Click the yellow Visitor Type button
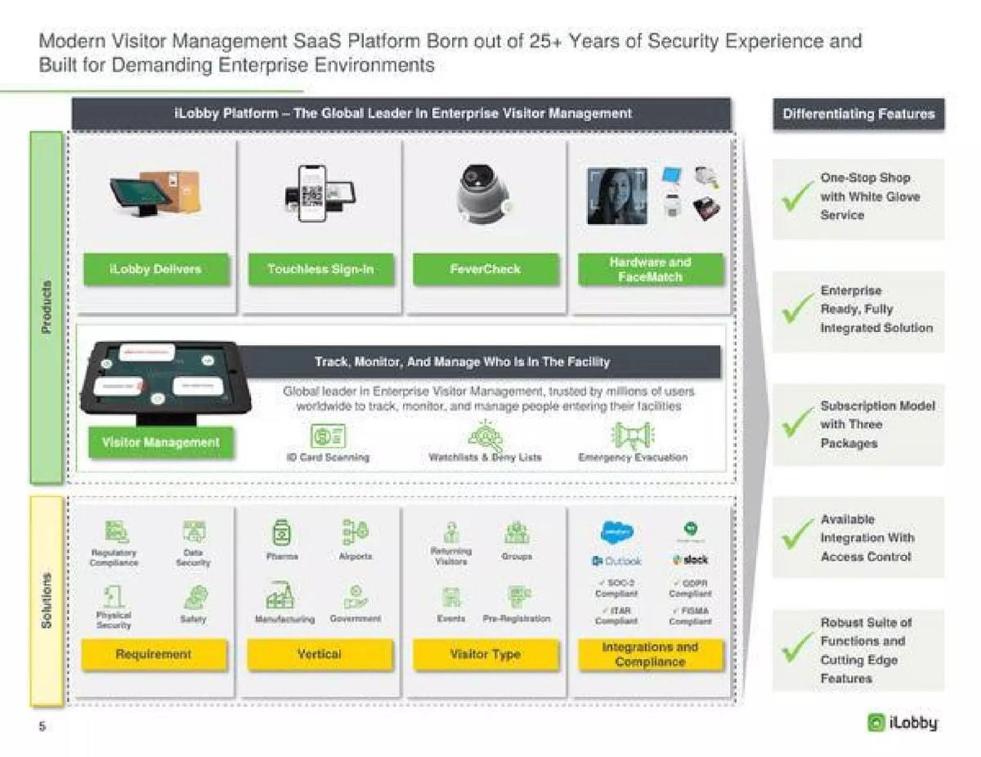The width and height of the screenshot is (981, 757). coord(485,655)
